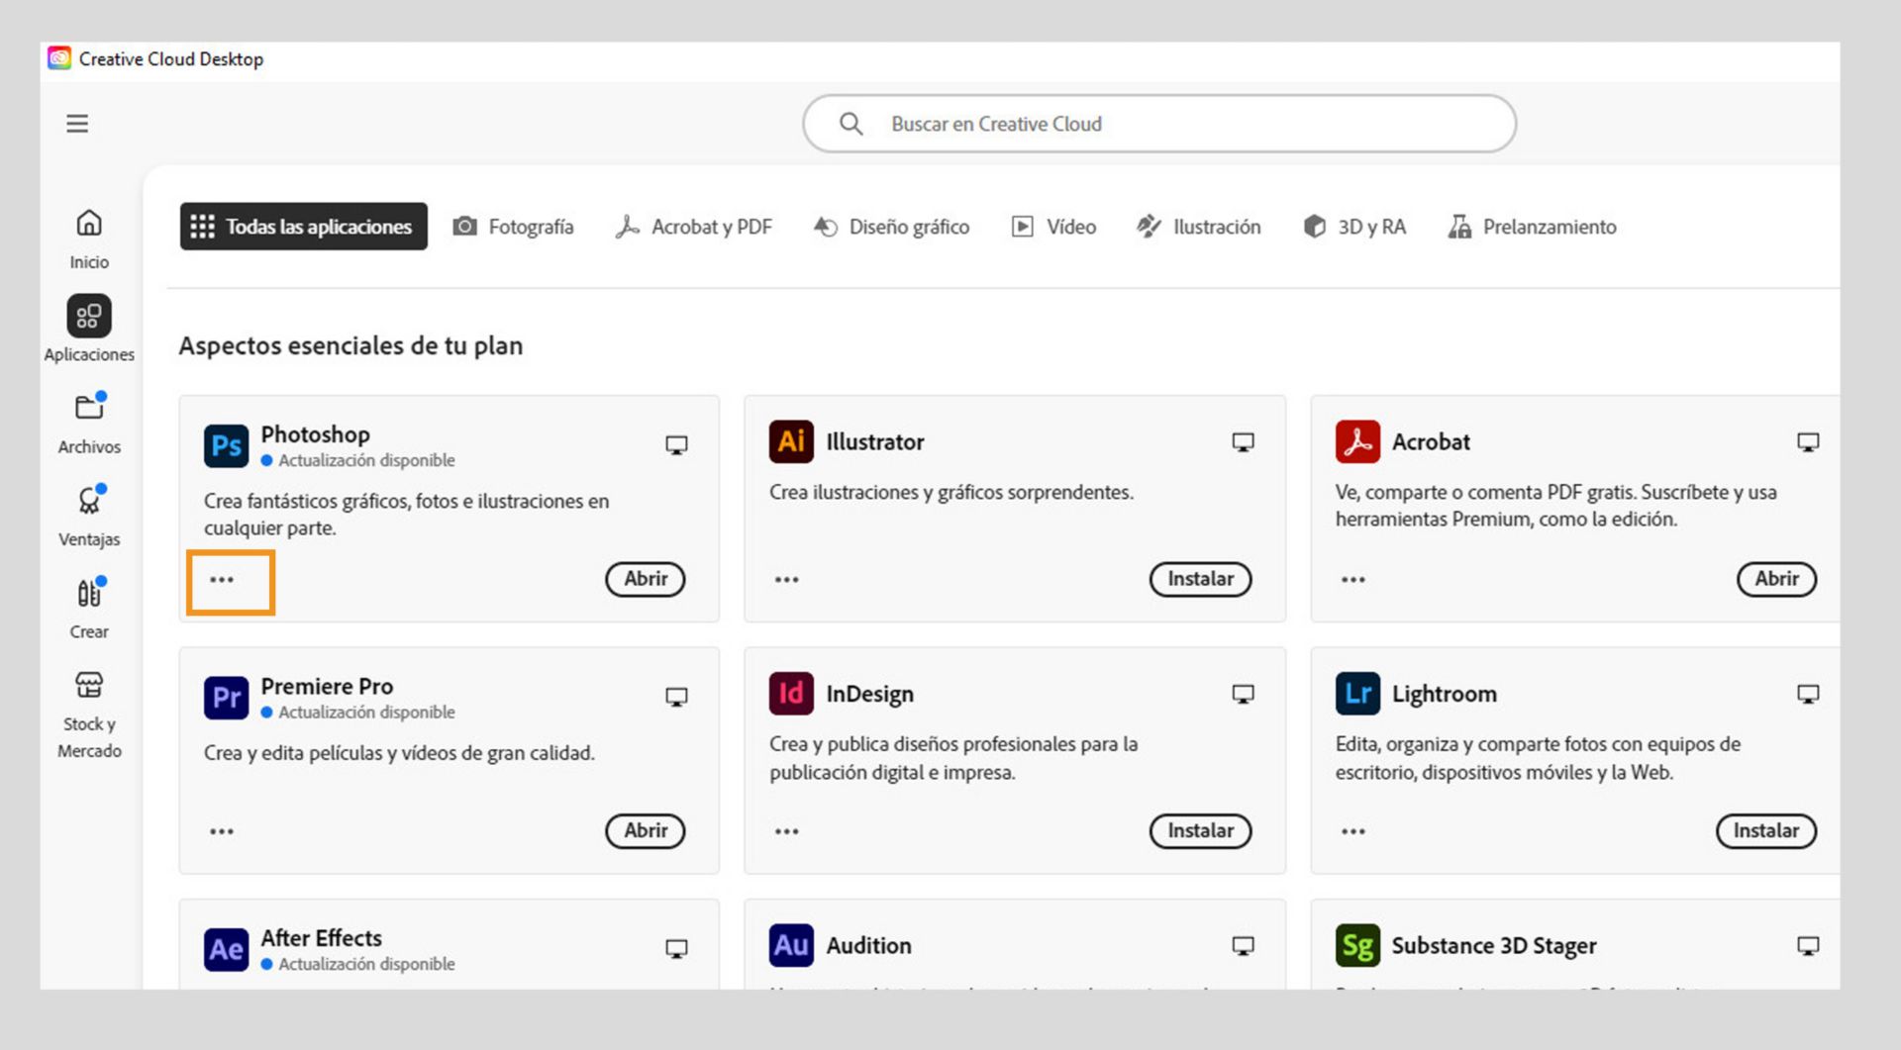Click the desktop monitor icon on Lightroom card
Screen dimensions: 1901x1050
(1808, 694)
